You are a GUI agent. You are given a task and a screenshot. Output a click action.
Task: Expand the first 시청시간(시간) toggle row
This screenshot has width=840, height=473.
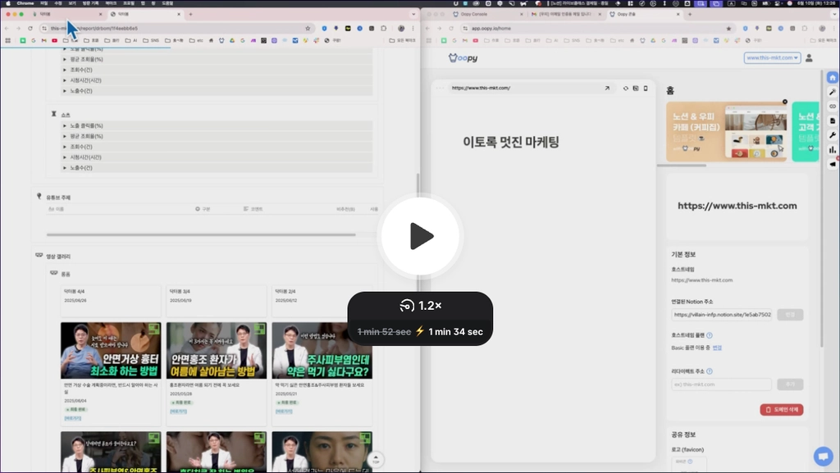coord(217,80)
